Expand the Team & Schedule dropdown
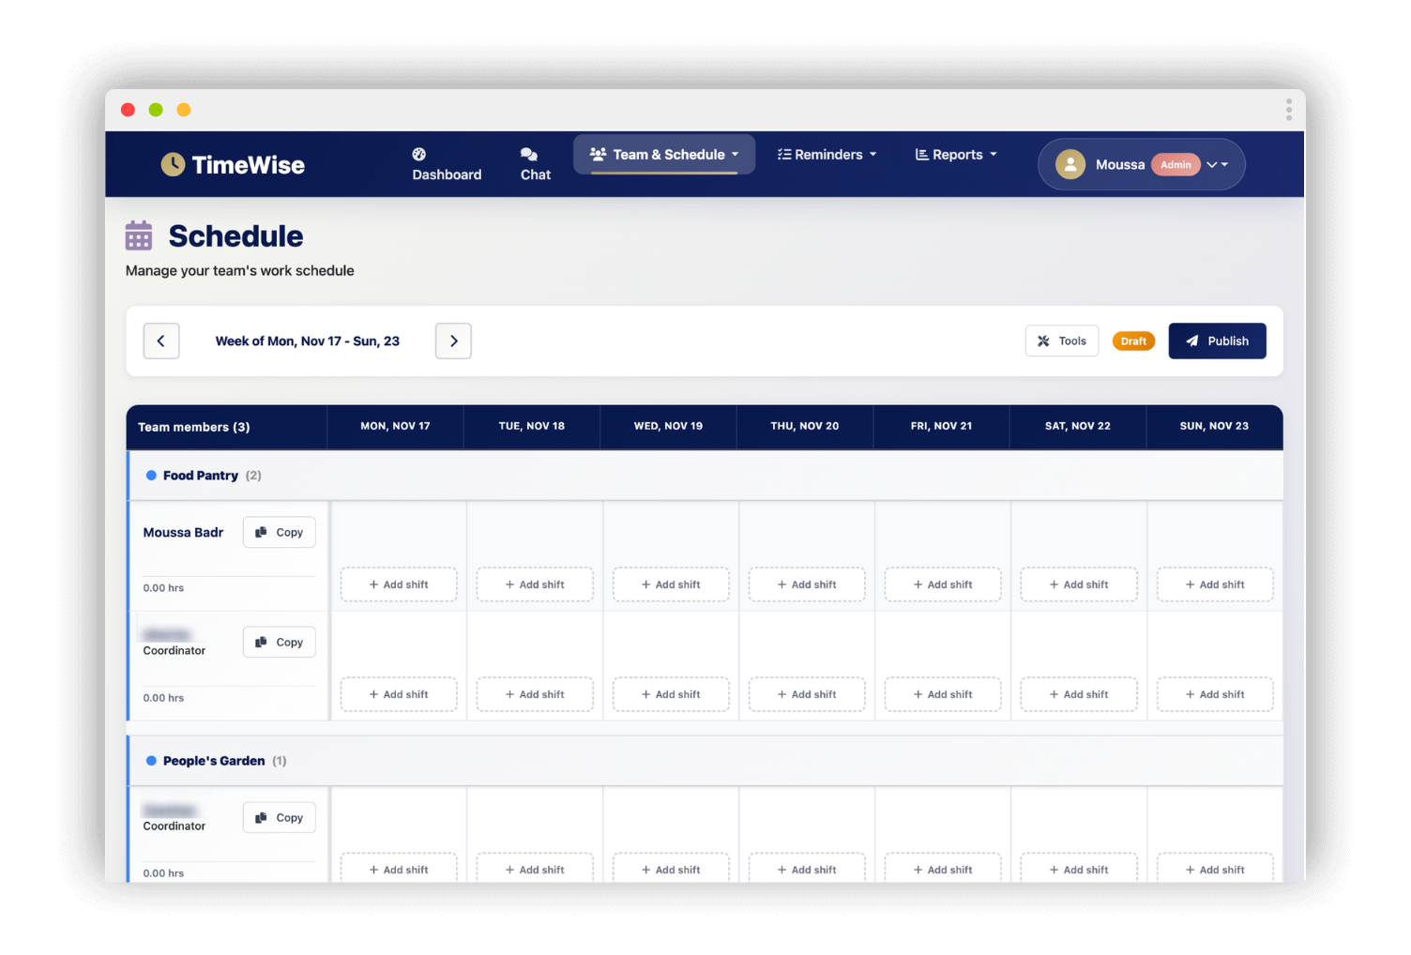 pyautogui.click(x=664, y=155)
